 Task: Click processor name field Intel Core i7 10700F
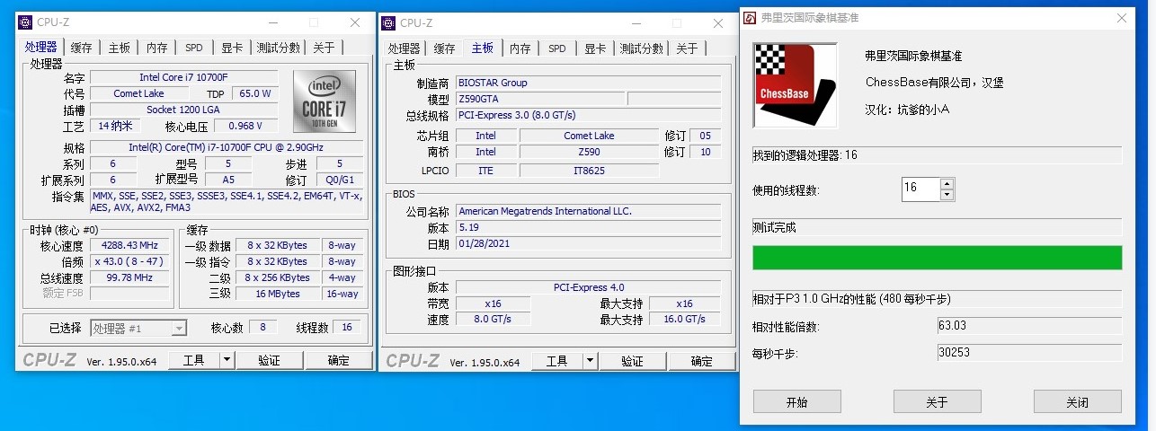pyautogui.click(x=184, y=78)
